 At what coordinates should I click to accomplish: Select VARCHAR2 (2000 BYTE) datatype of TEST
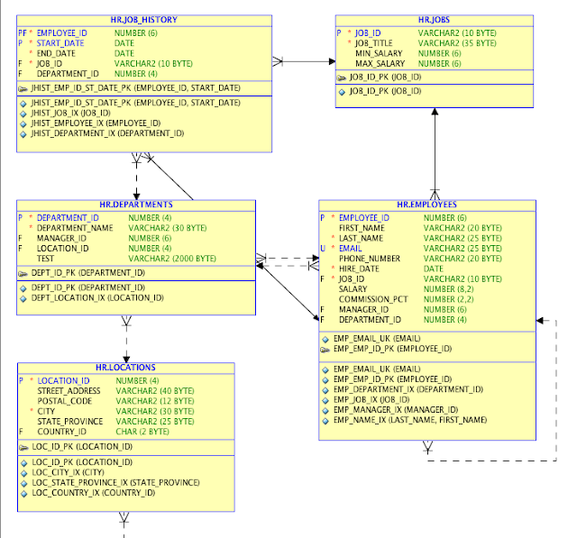click(x=172, y=259)
